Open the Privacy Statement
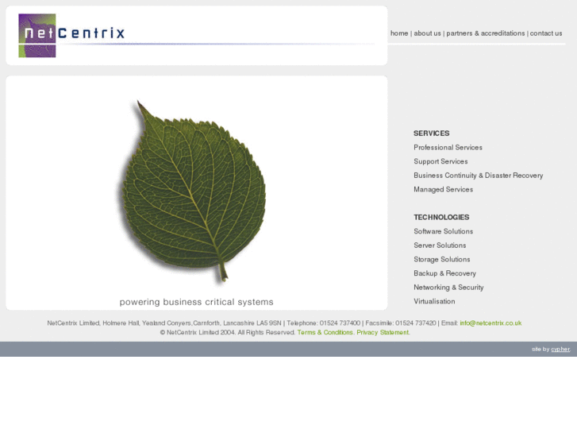This screenshot has height=433, width=577. (x=383, y=332)
